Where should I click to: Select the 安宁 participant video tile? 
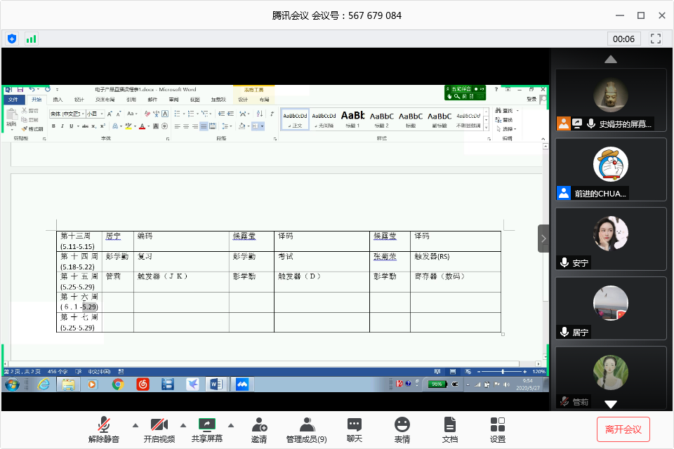click(x=610, y=239)
